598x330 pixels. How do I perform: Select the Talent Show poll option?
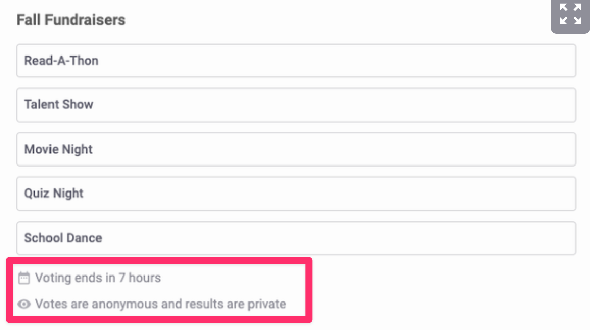click(x=296, y=105)
